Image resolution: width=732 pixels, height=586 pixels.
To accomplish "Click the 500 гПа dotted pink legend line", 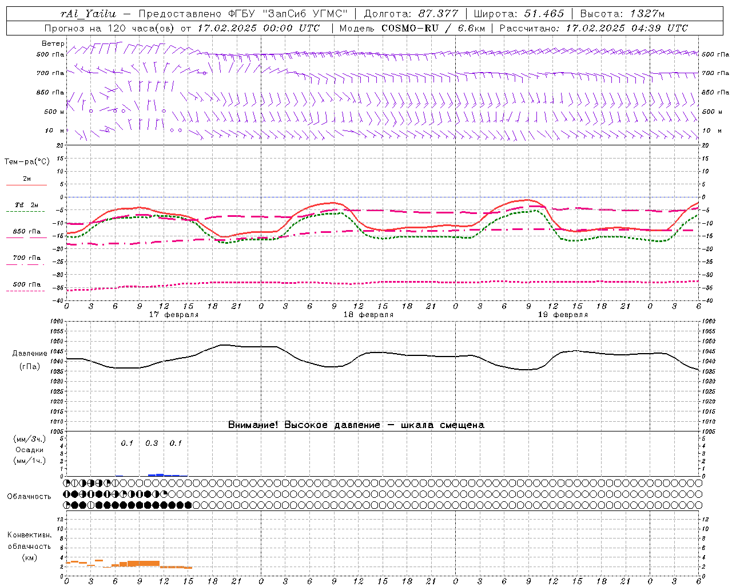I will tap(26, 291).
